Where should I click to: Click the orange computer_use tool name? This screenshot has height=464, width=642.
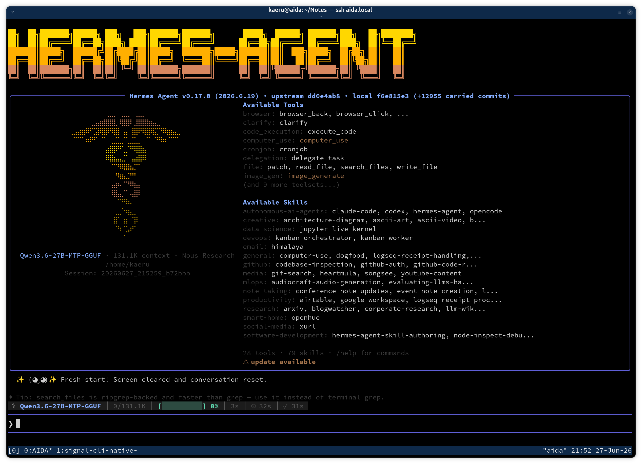tap(324, 140)
